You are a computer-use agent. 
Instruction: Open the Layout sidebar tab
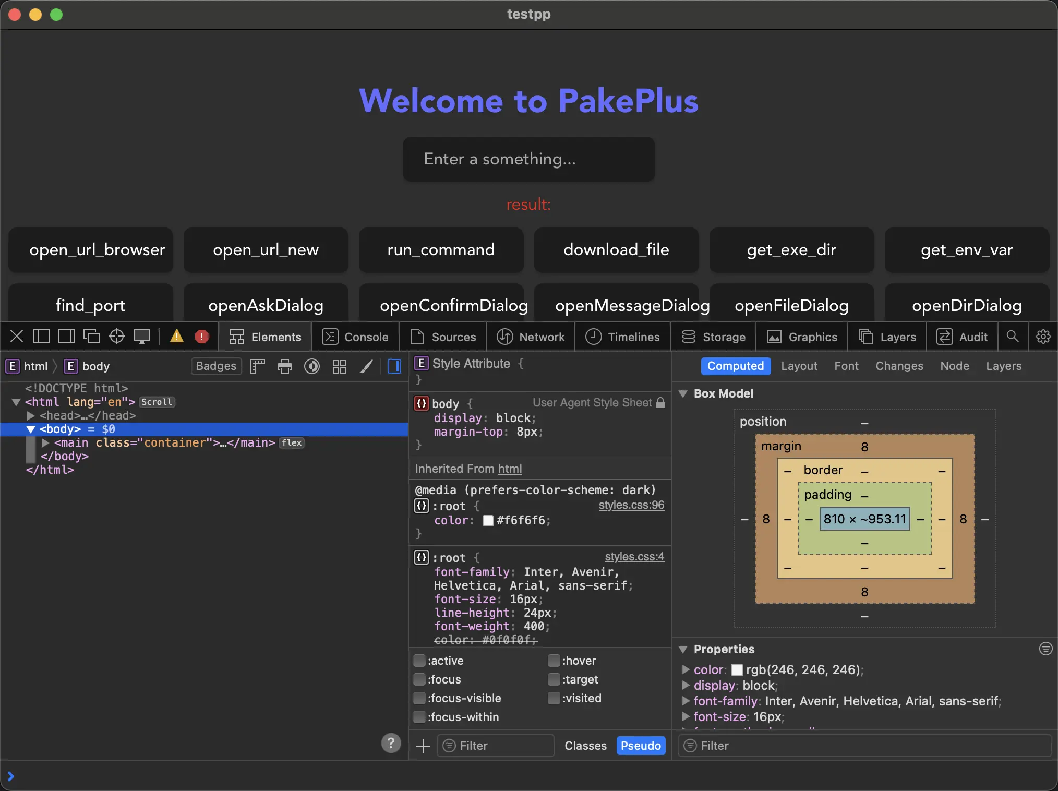[799, 366]
